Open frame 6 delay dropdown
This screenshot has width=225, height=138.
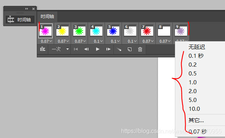pos(132,41)
